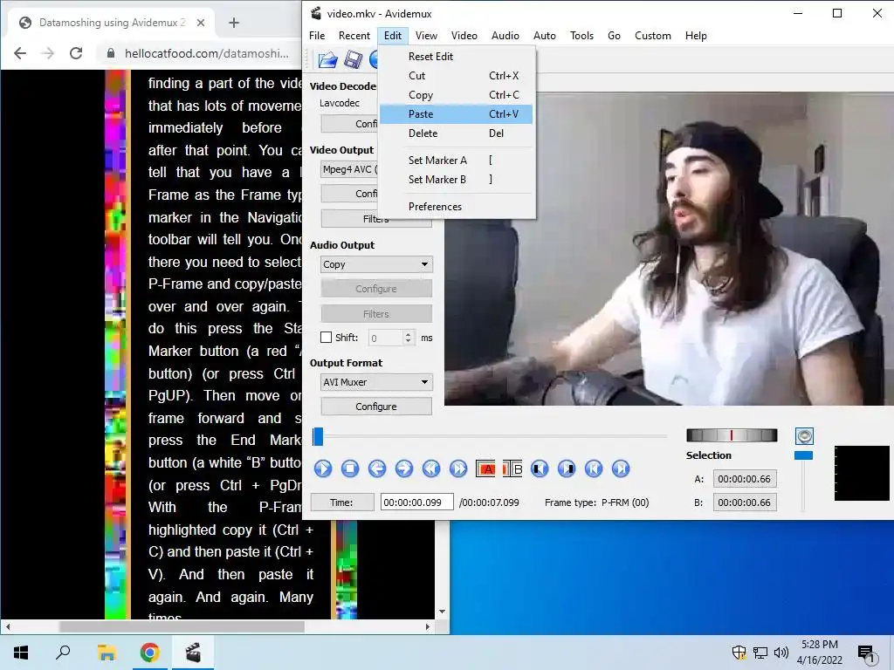This screenshot has height=670, width=894.
Task: Go to last frame icon
Action: pyautogui.click(x=621, y=468)
